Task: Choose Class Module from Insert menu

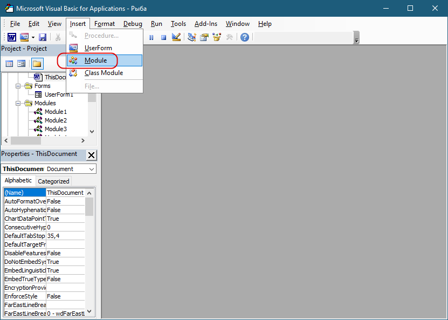Action: (105, 73)
